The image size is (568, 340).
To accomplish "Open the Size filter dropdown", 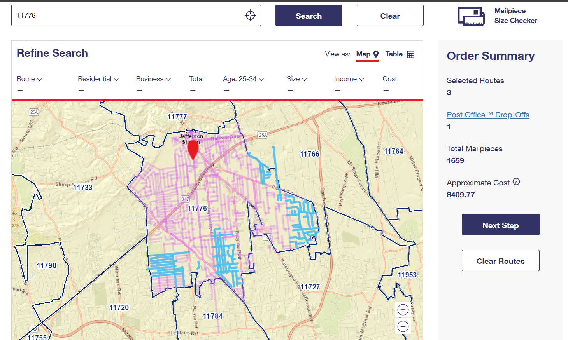I will tap(297, 79).
